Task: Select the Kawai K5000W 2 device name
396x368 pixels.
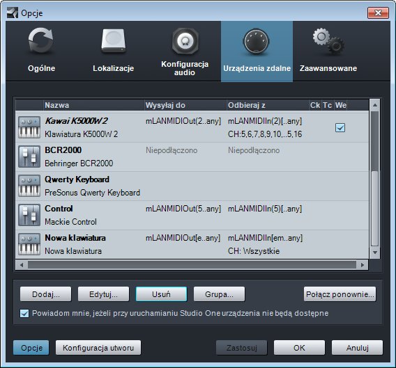Action: (76, 121)
